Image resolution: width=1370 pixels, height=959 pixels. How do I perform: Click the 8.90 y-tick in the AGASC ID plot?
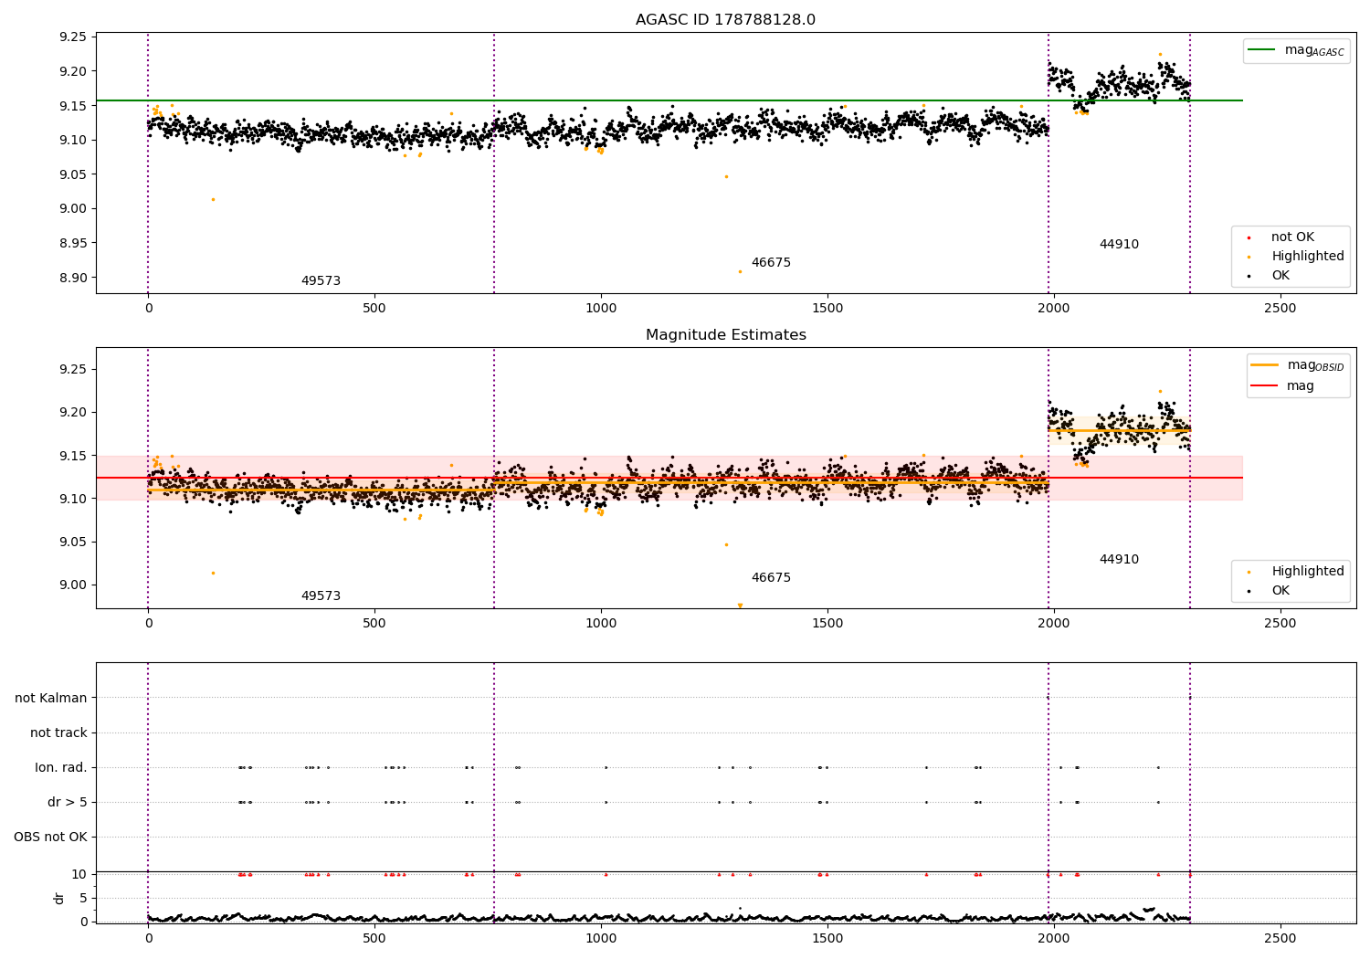tap(73, 278)
